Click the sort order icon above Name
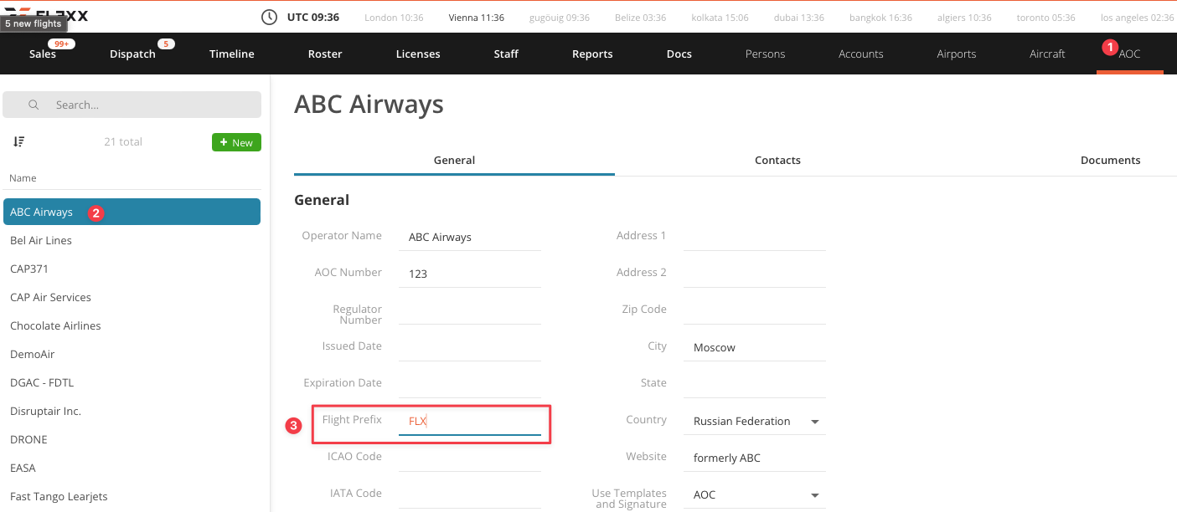Screen dimensions: 1177x512 tap(19, 142)
